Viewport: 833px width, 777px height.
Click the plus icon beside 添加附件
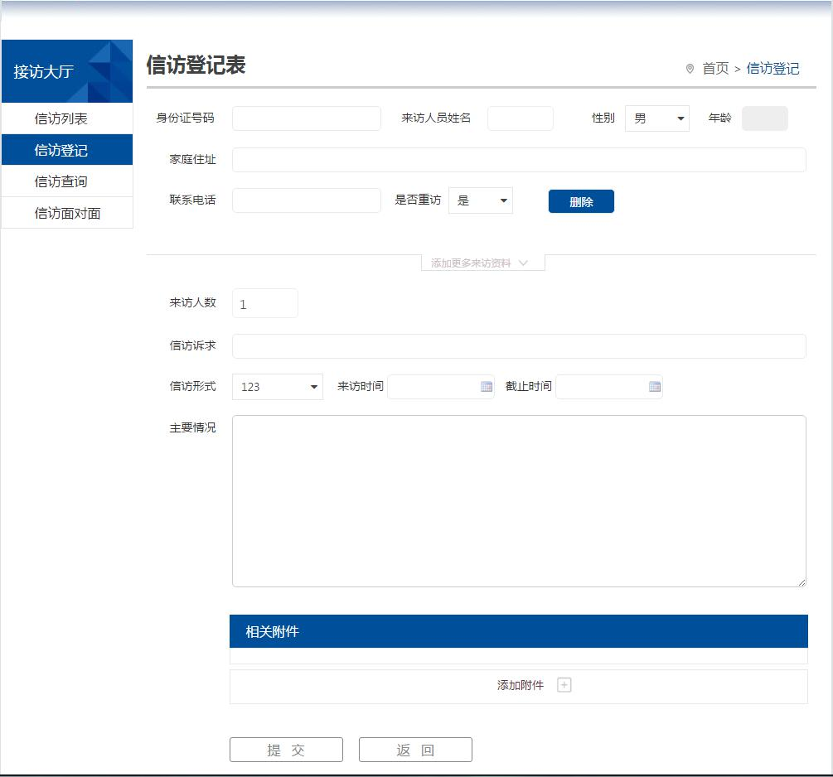(564, 685)
